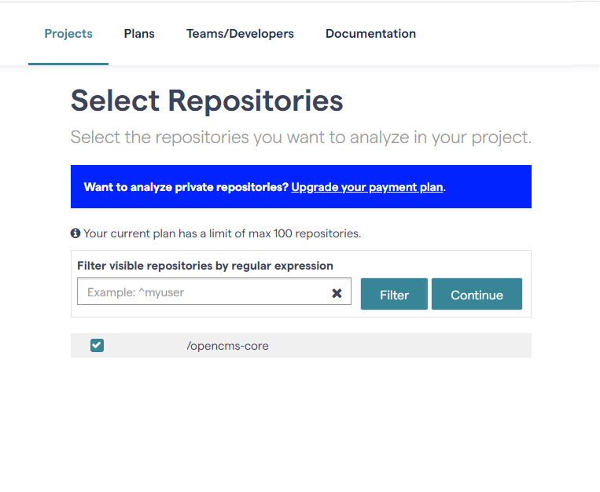Click the Select Repositories heading

tap(207, 101)
